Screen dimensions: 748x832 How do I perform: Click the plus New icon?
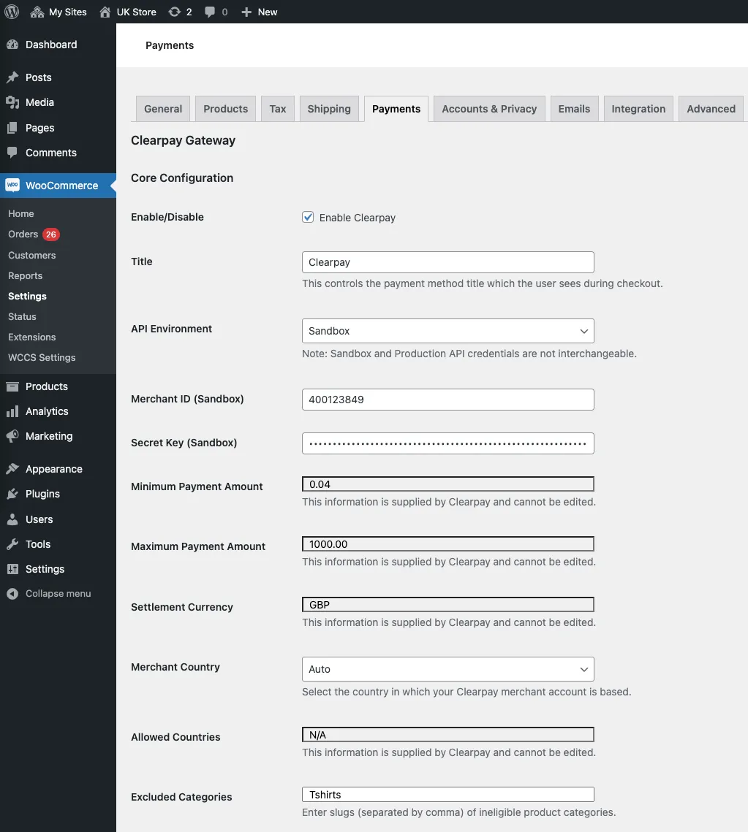pyautogui.click(x=246, y=12)
